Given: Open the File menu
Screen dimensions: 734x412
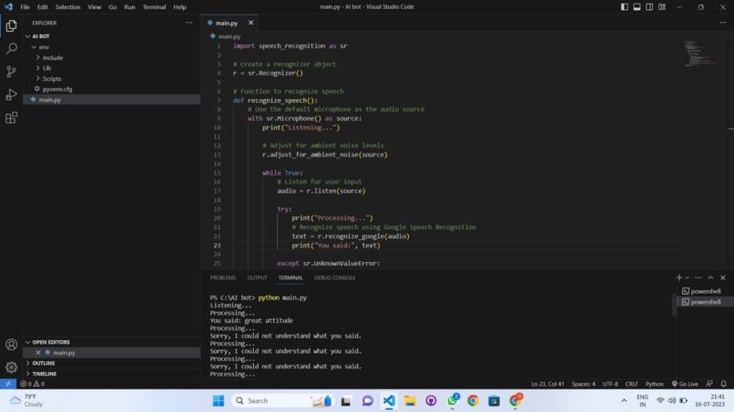Looking at the screenshot, I should [25, 7].
